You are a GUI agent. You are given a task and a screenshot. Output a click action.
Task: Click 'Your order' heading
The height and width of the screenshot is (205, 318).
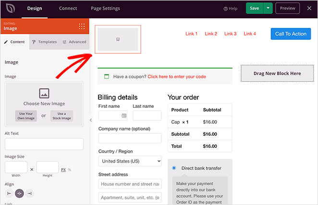click(183, 97)
